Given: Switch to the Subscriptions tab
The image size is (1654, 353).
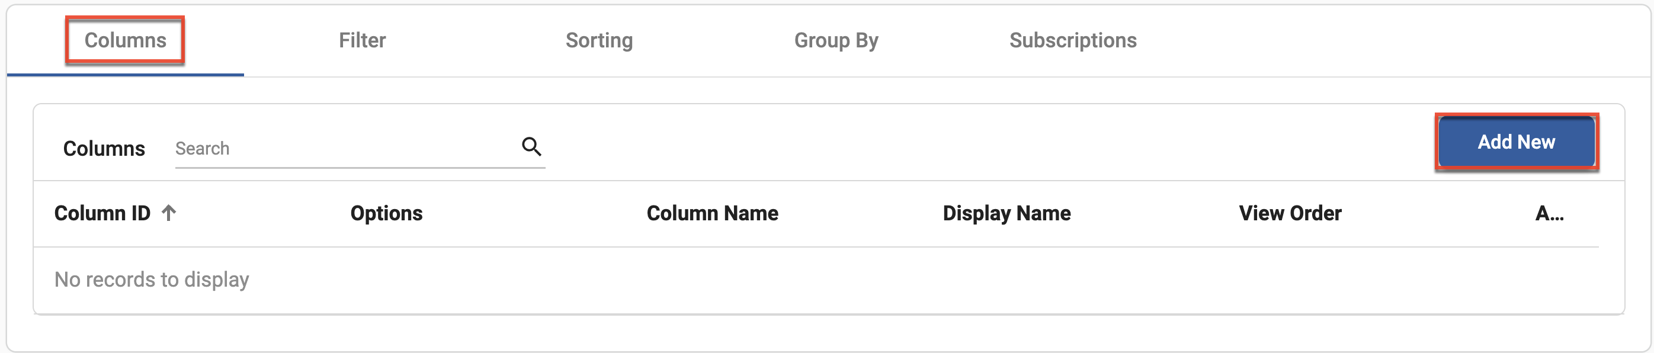Looking at the screenshot, I should 1073,40.
